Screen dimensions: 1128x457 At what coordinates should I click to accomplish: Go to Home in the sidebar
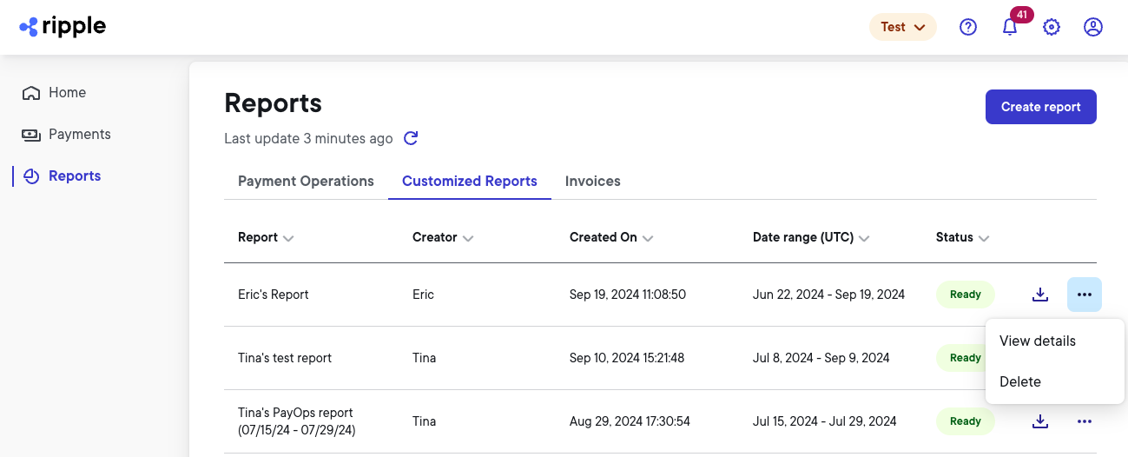[55, 93]
